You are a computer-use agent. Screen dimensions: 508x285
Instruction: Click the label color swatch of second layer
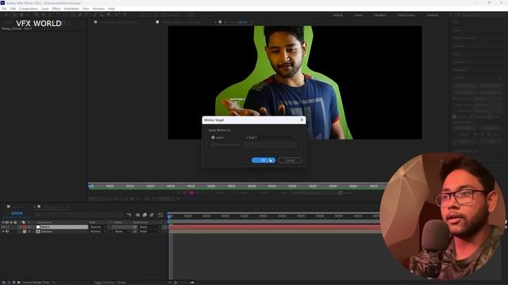25,231
